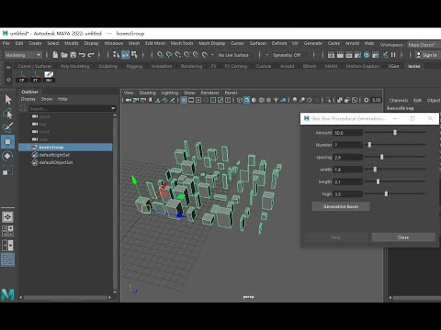Activate the Scale tool in the toolbox
The width and height of the screenshot is (441, 330).
[8, 170]
